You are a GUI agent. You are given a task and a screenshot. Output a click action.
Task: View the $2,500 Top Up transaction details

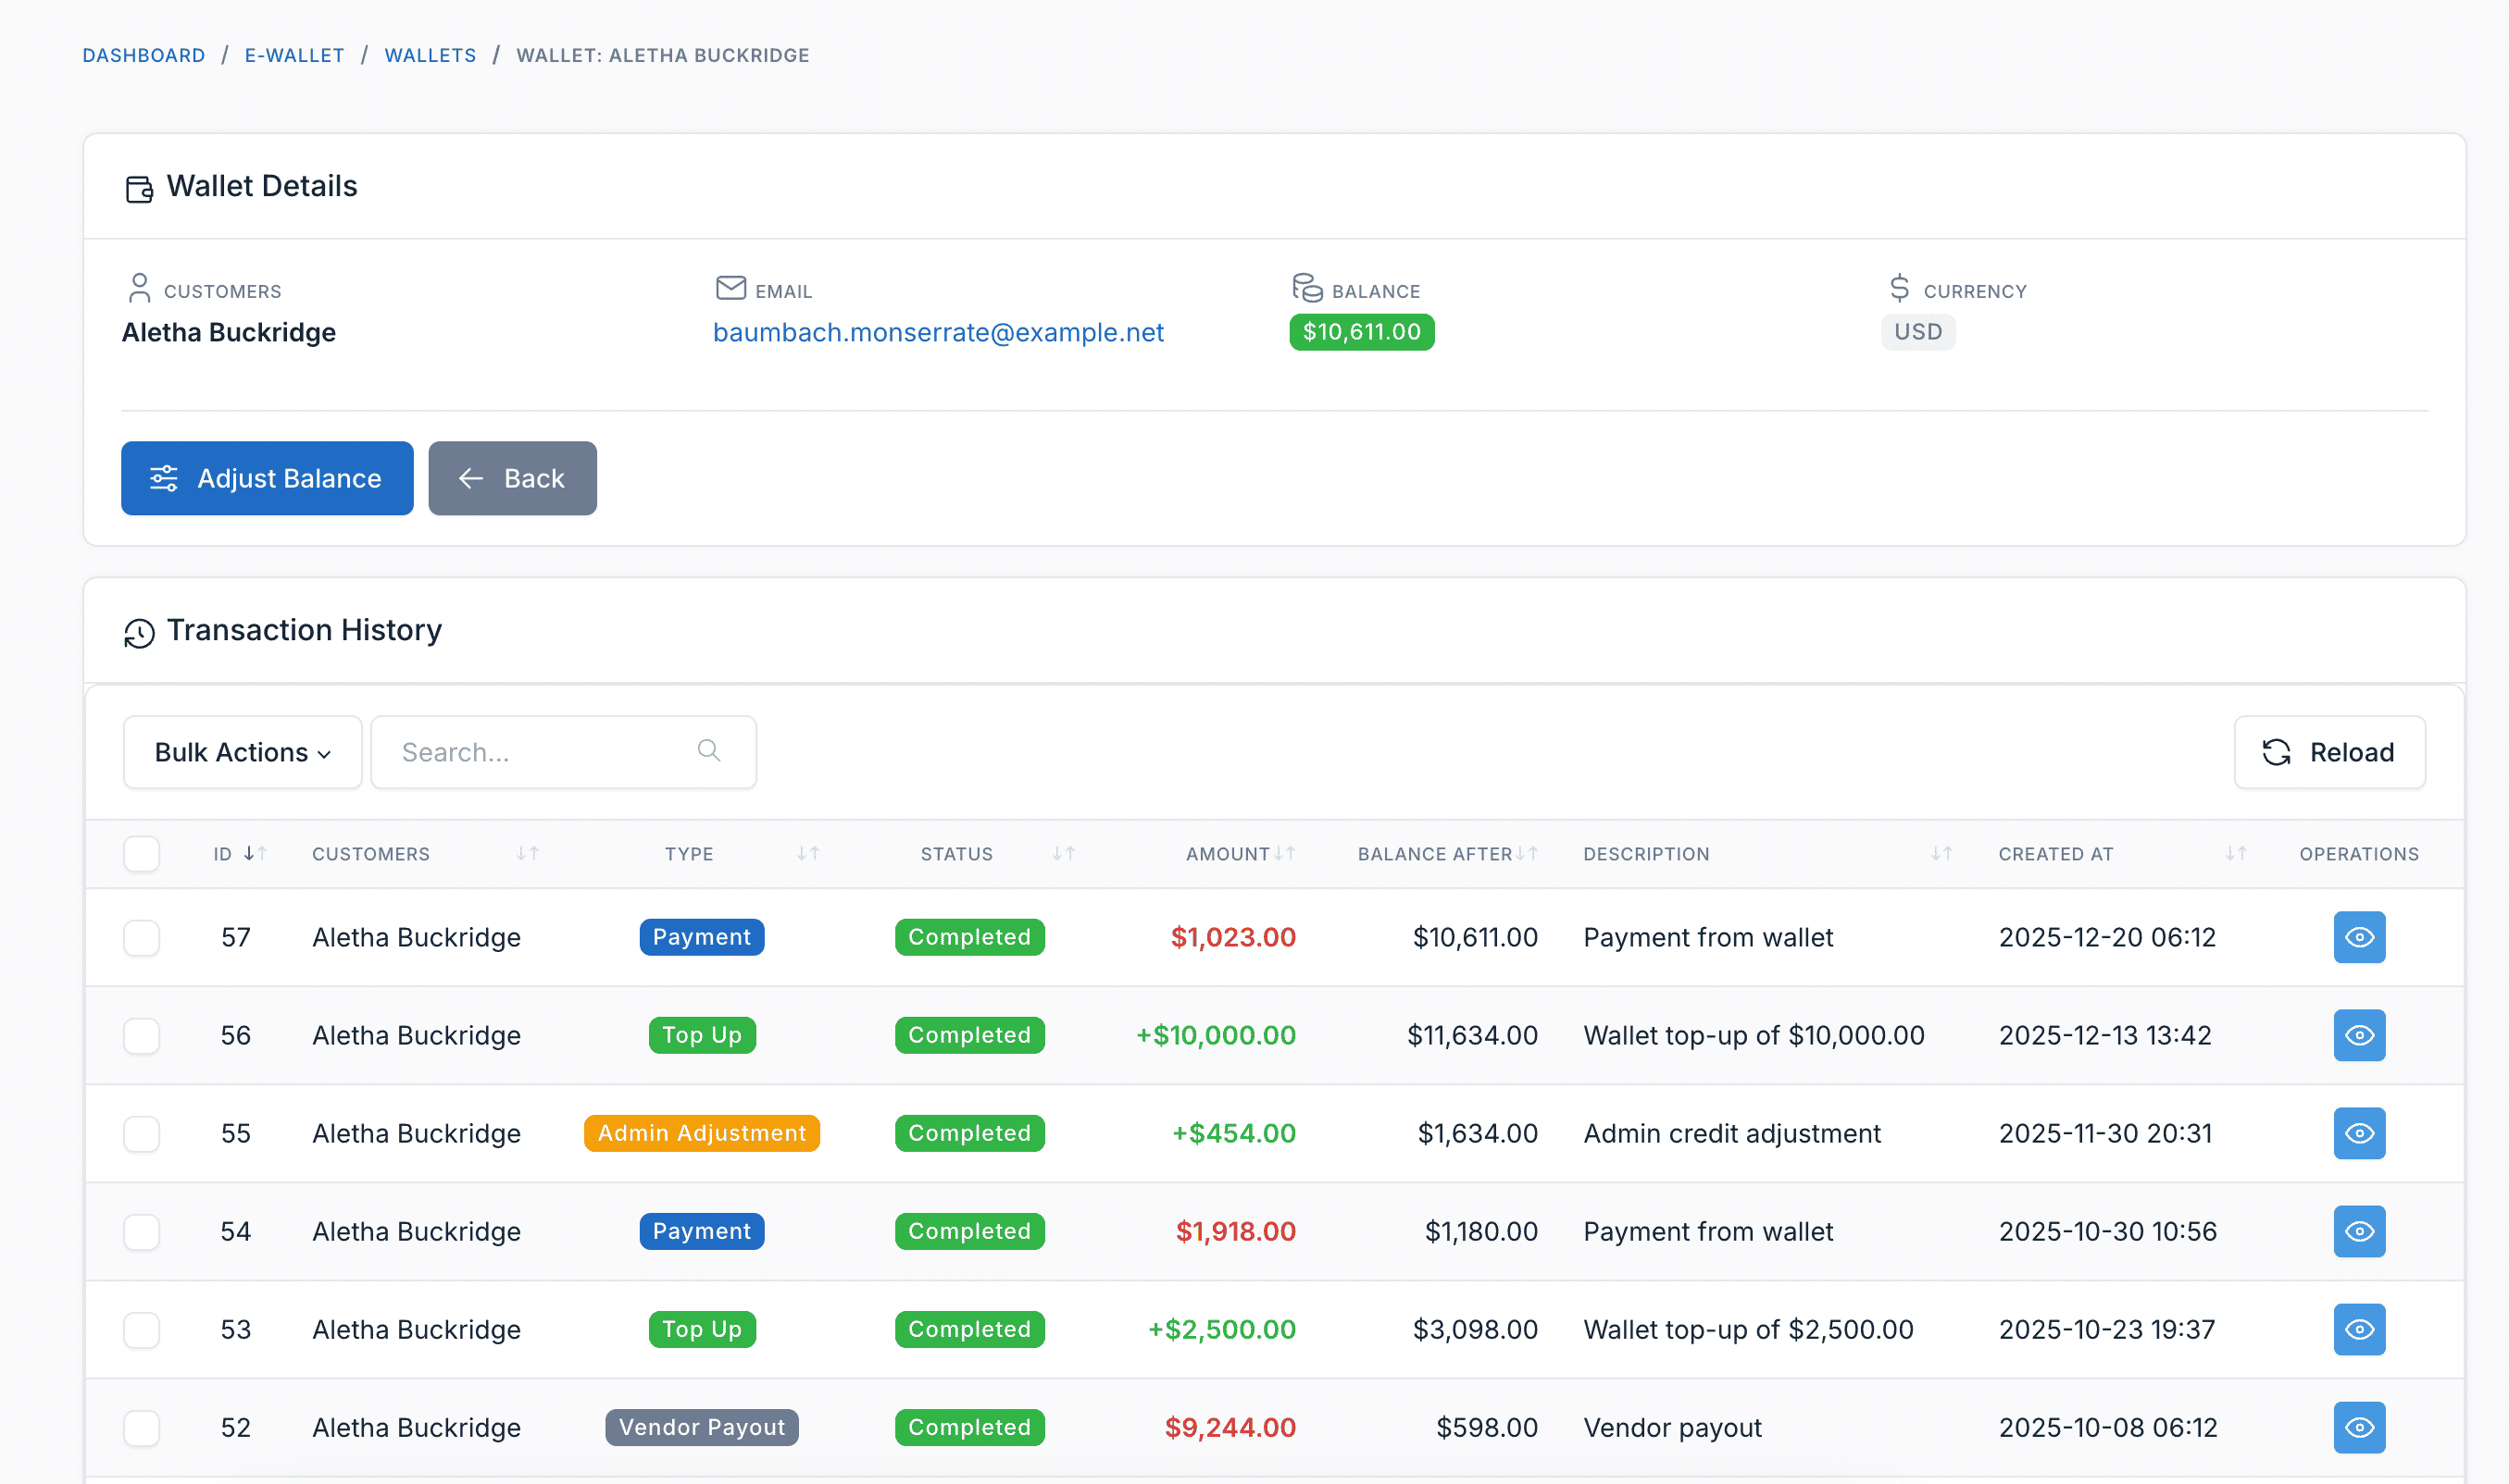click(2359, 1329)
